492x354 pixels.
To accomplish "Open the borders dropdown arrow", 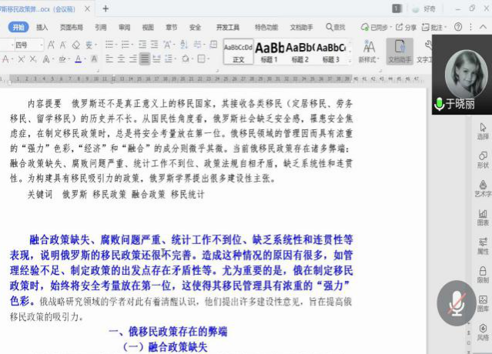I will (x=208, y=59).
